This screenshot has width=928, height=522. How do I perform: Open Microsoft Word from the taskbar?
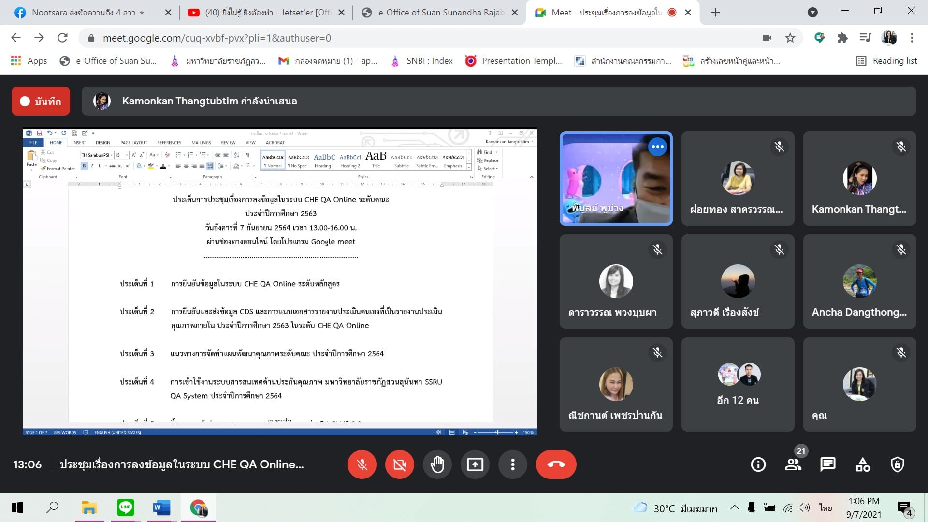(161, 507)
